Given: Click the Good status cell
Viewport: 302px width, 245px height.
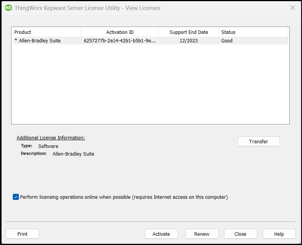Looking at the screenshot, I should 227,40.
